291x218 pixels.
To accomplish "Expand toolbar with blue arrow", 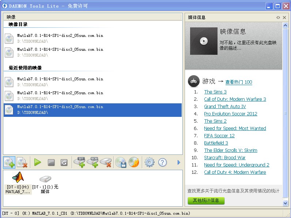I will (179, 162).
